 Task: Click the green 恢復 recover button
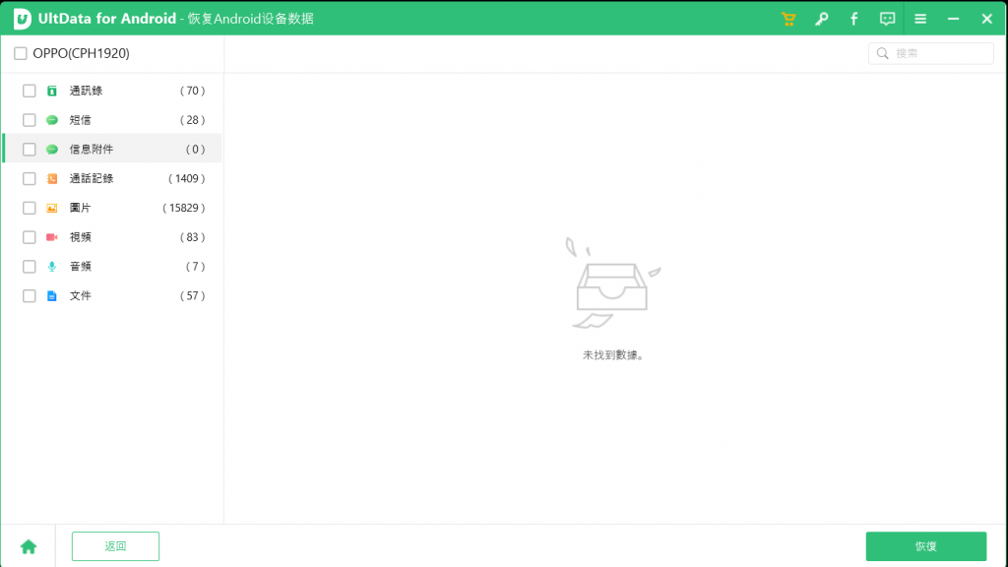[x=925, y=546]
